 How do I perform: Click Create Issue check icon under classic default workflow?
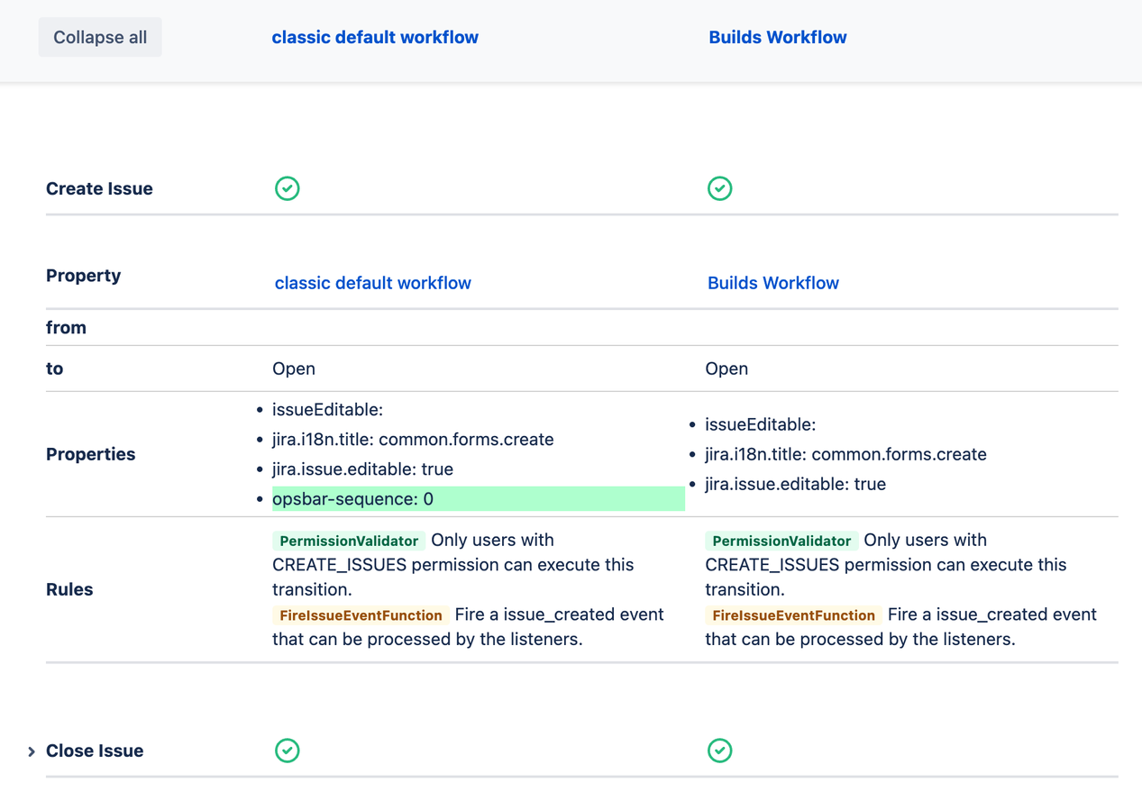[288, 188]
